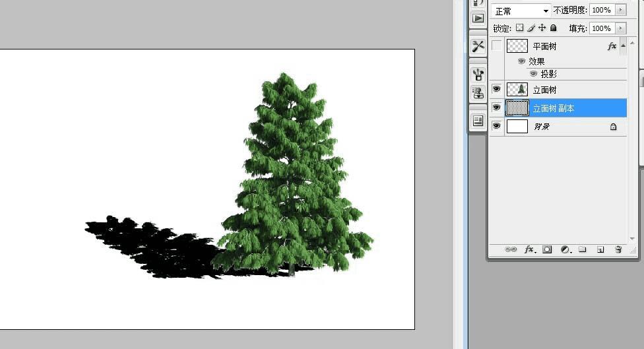Select the 平面树 layer name

(x=544, y=46)
